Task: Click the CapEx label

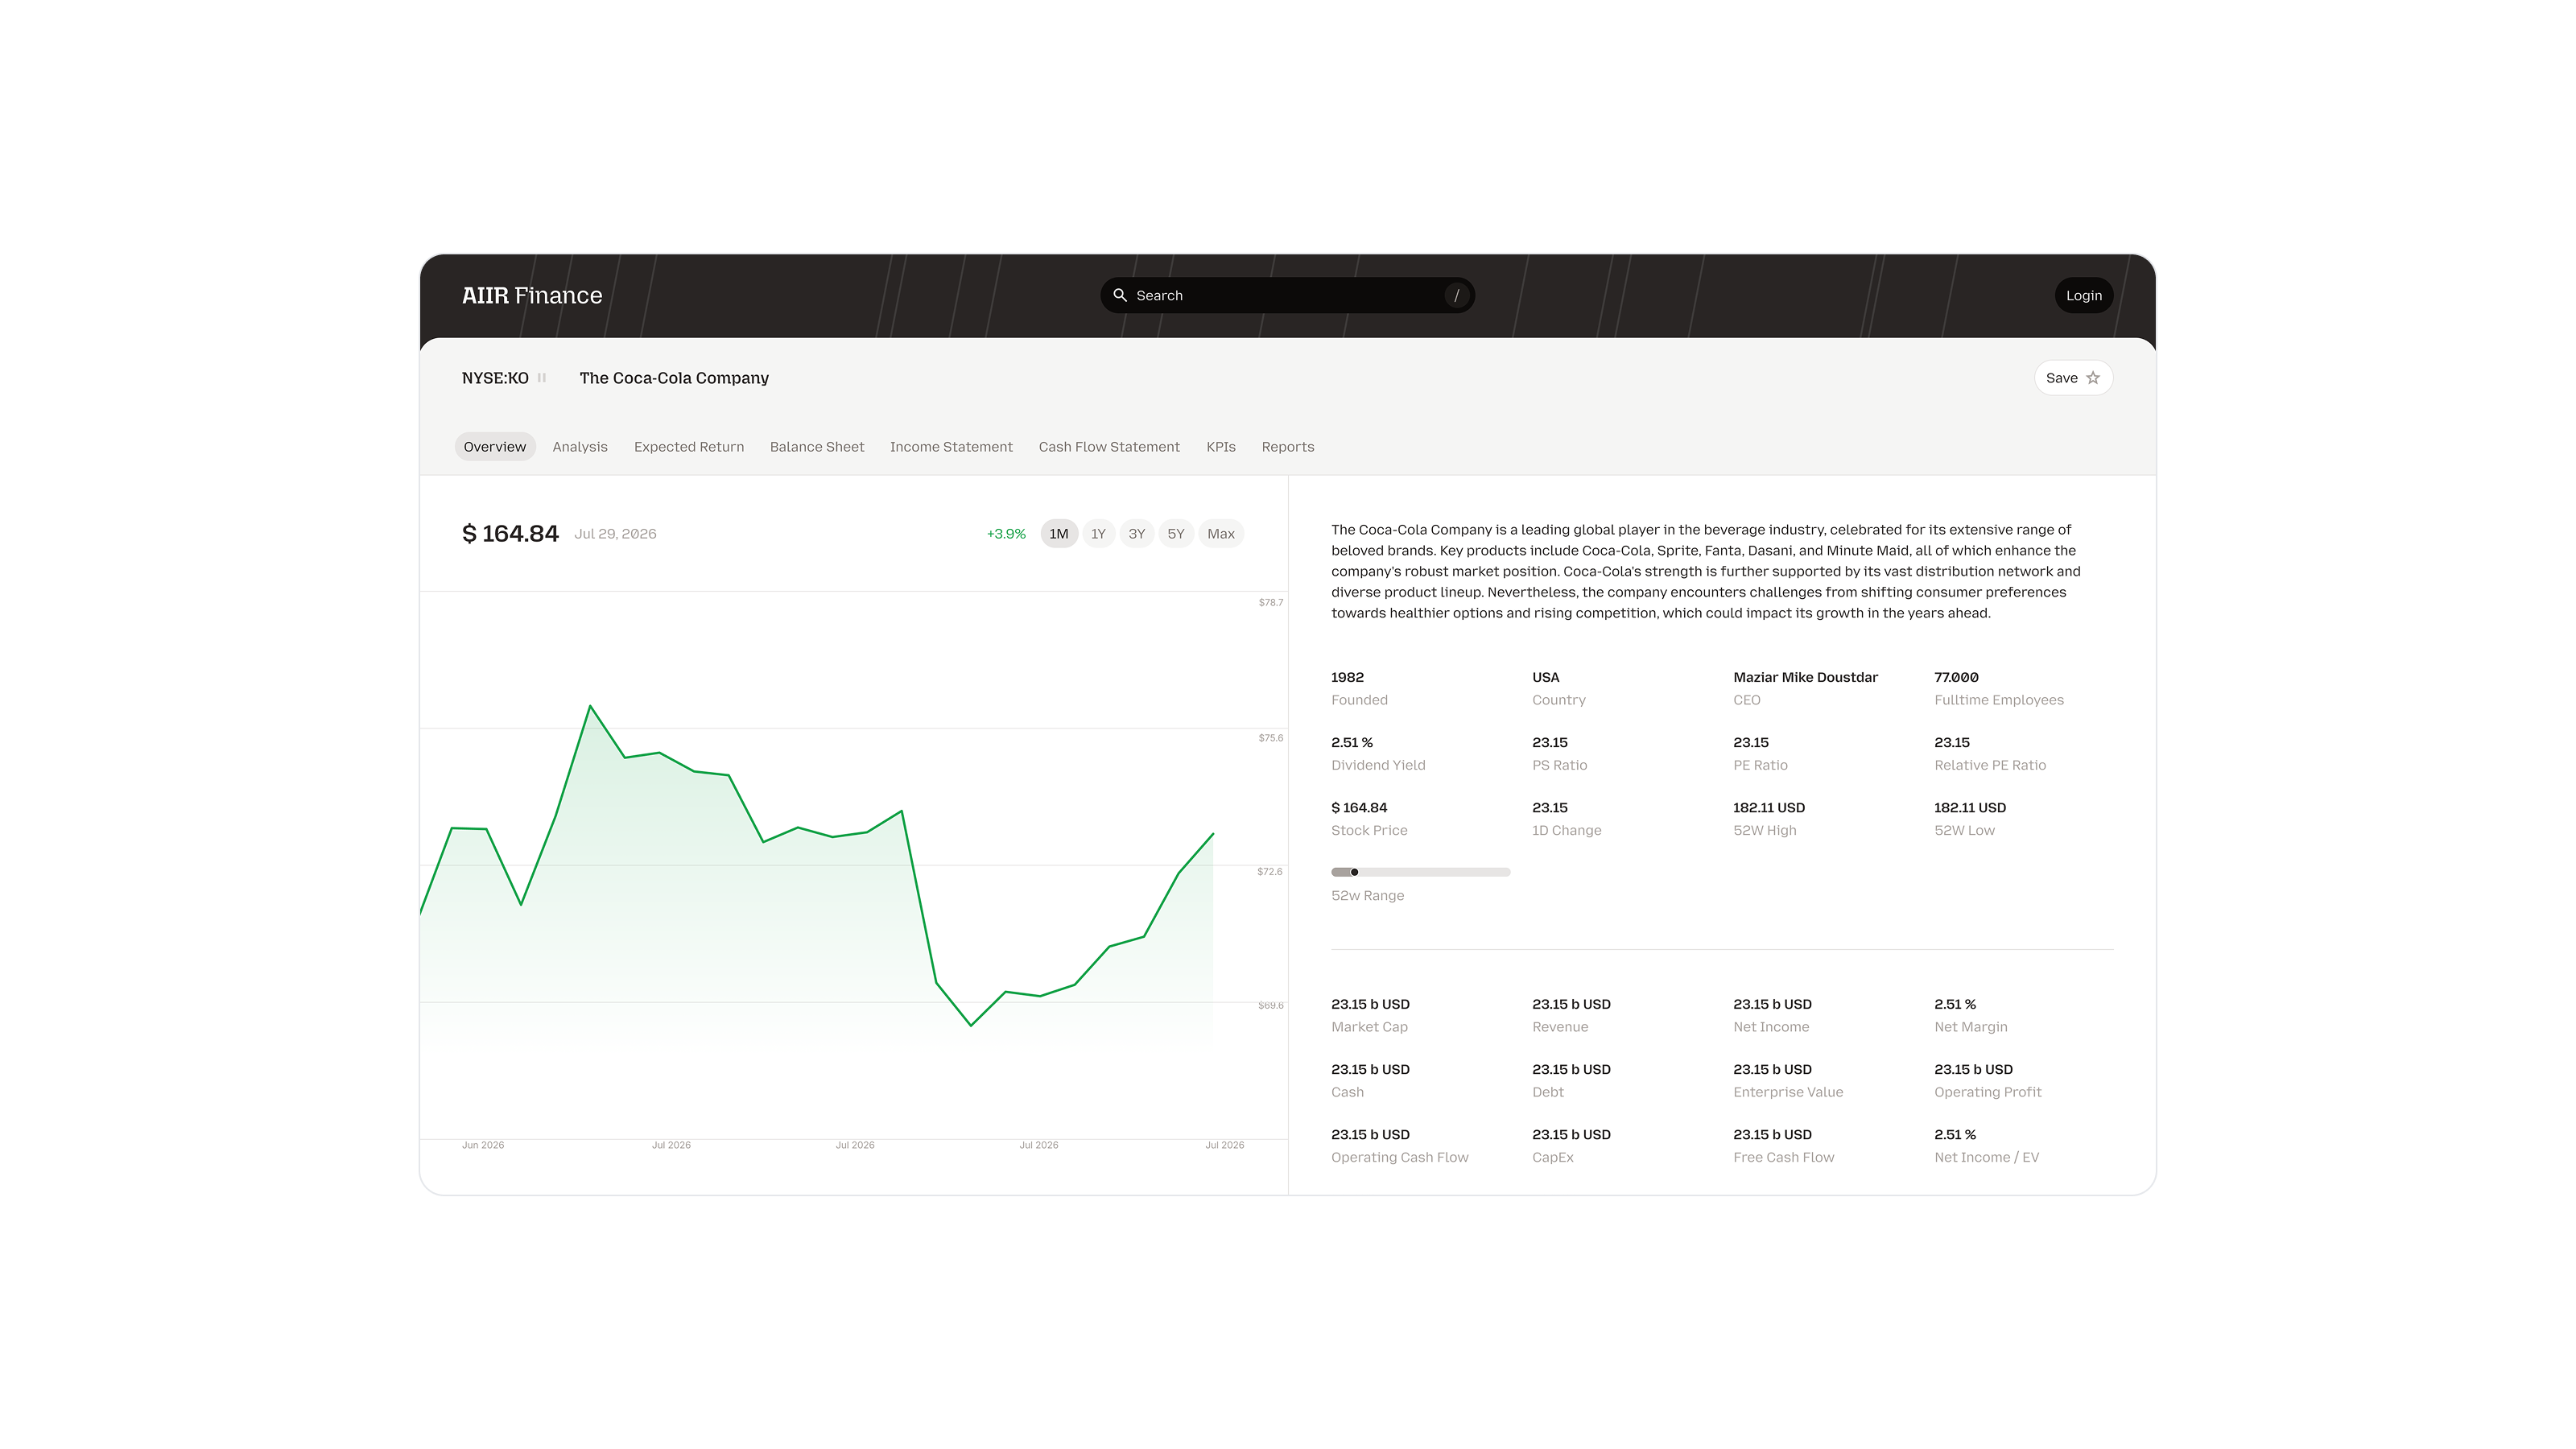Action: [1552, 1157]
